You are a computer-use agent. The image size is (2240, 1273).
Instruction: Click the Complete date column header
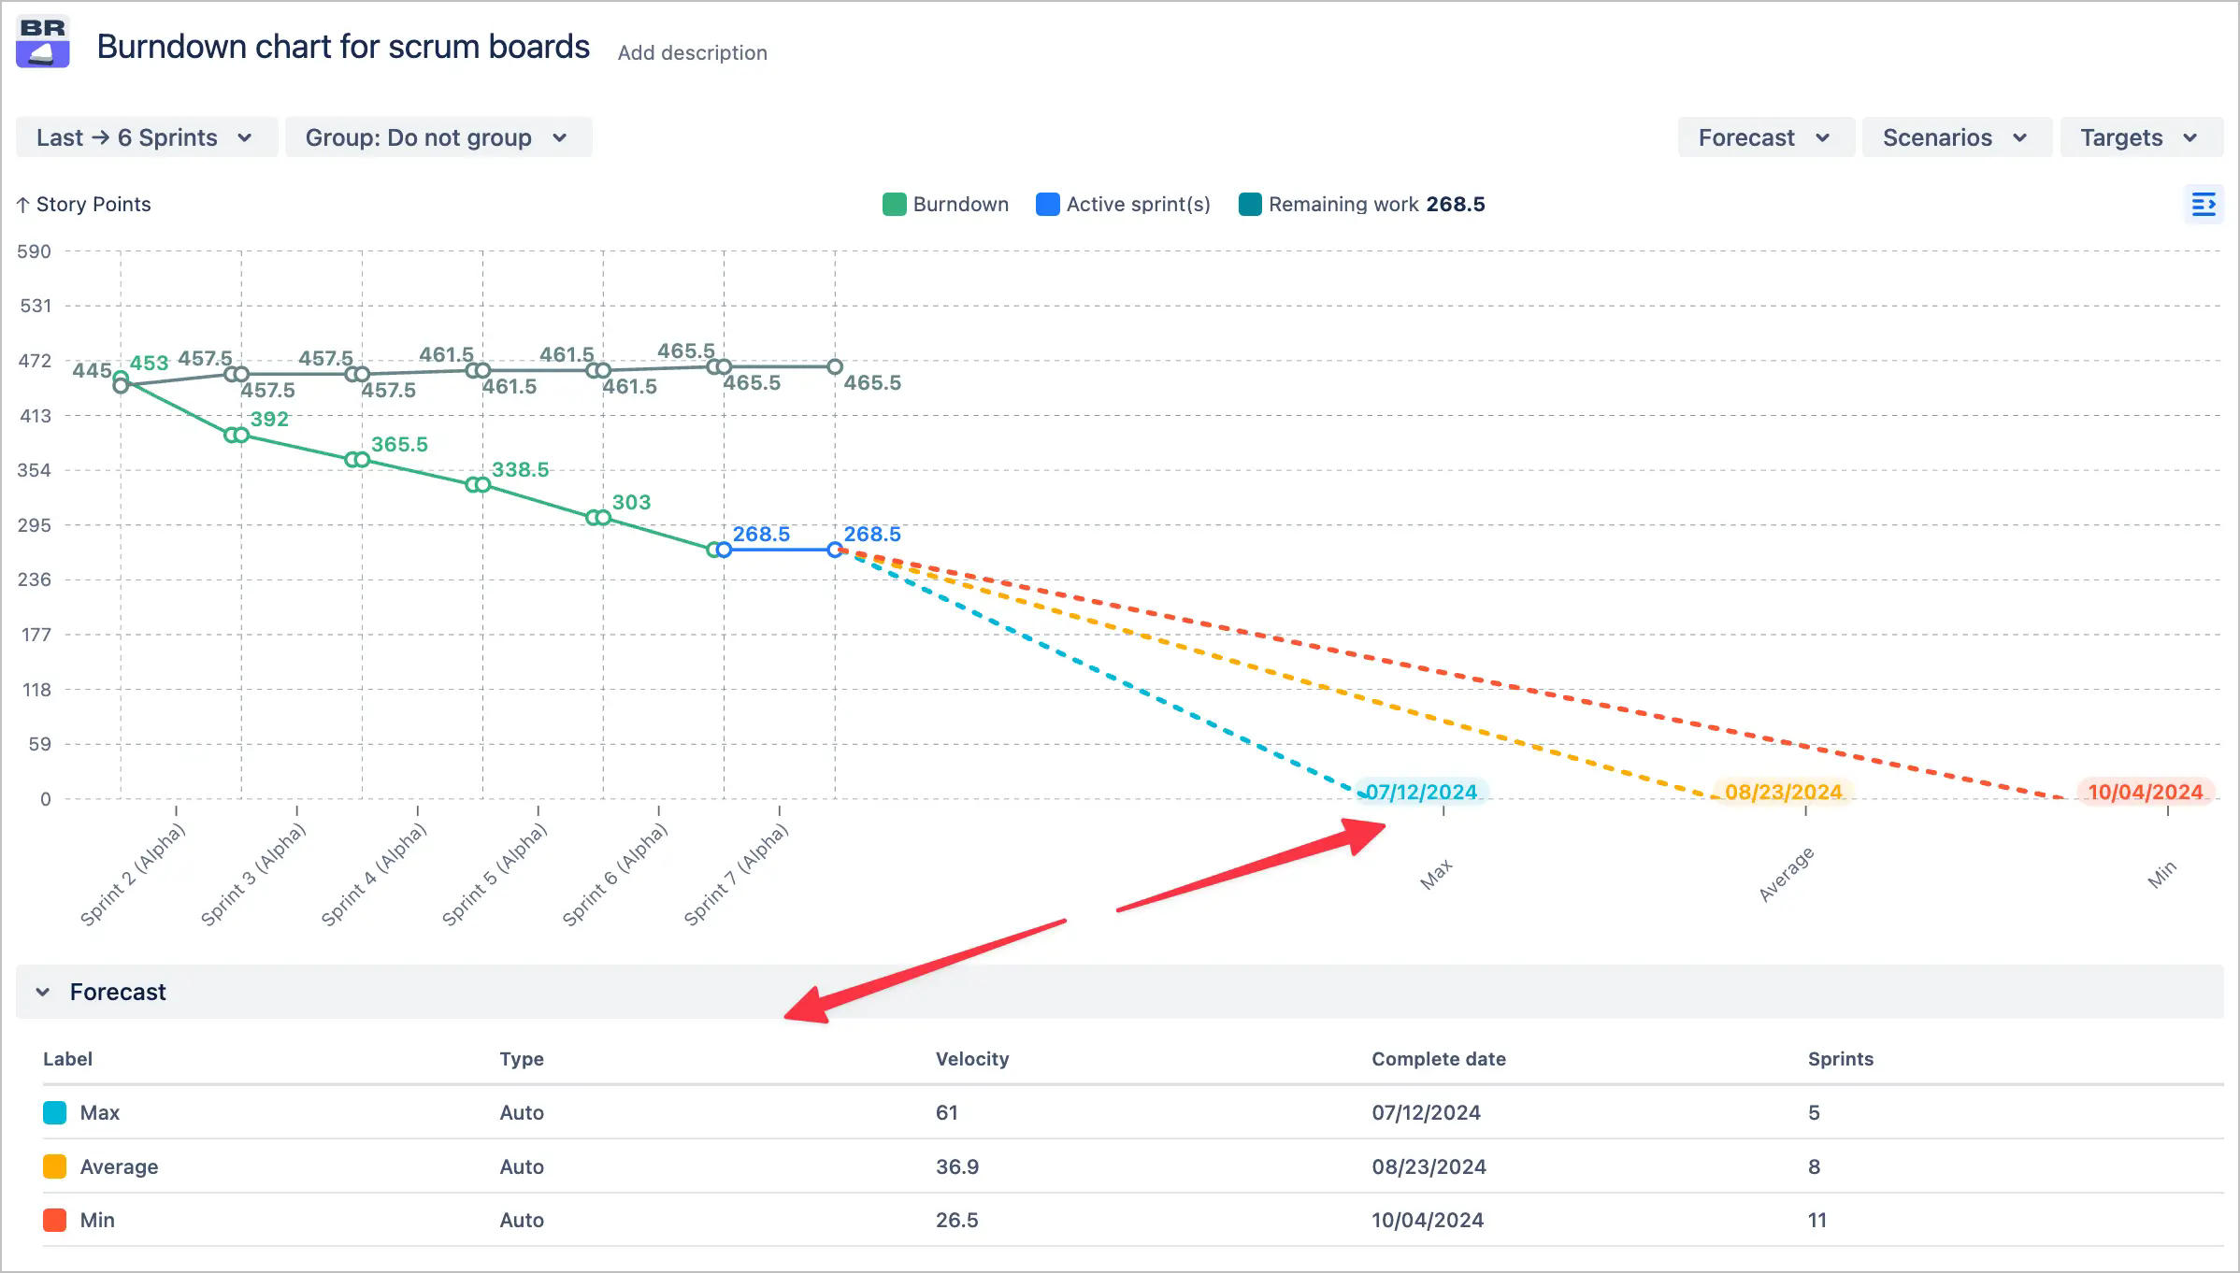pos(1438,1059)
